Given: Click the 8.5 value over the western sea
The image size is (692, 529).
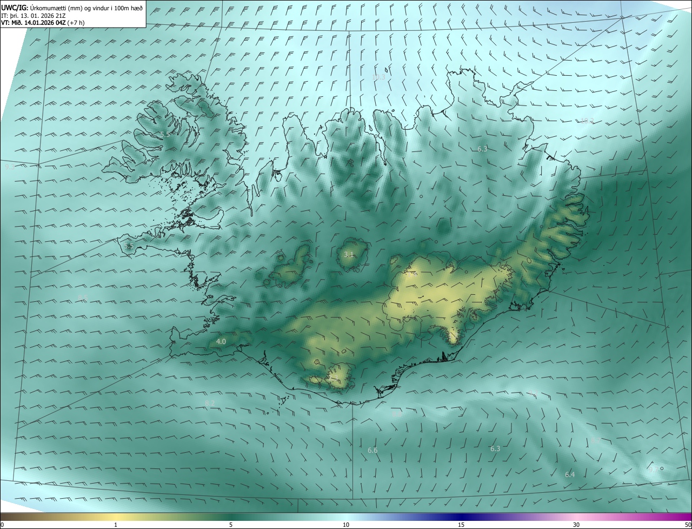Looking at the screenshot, I should point(83,298).
